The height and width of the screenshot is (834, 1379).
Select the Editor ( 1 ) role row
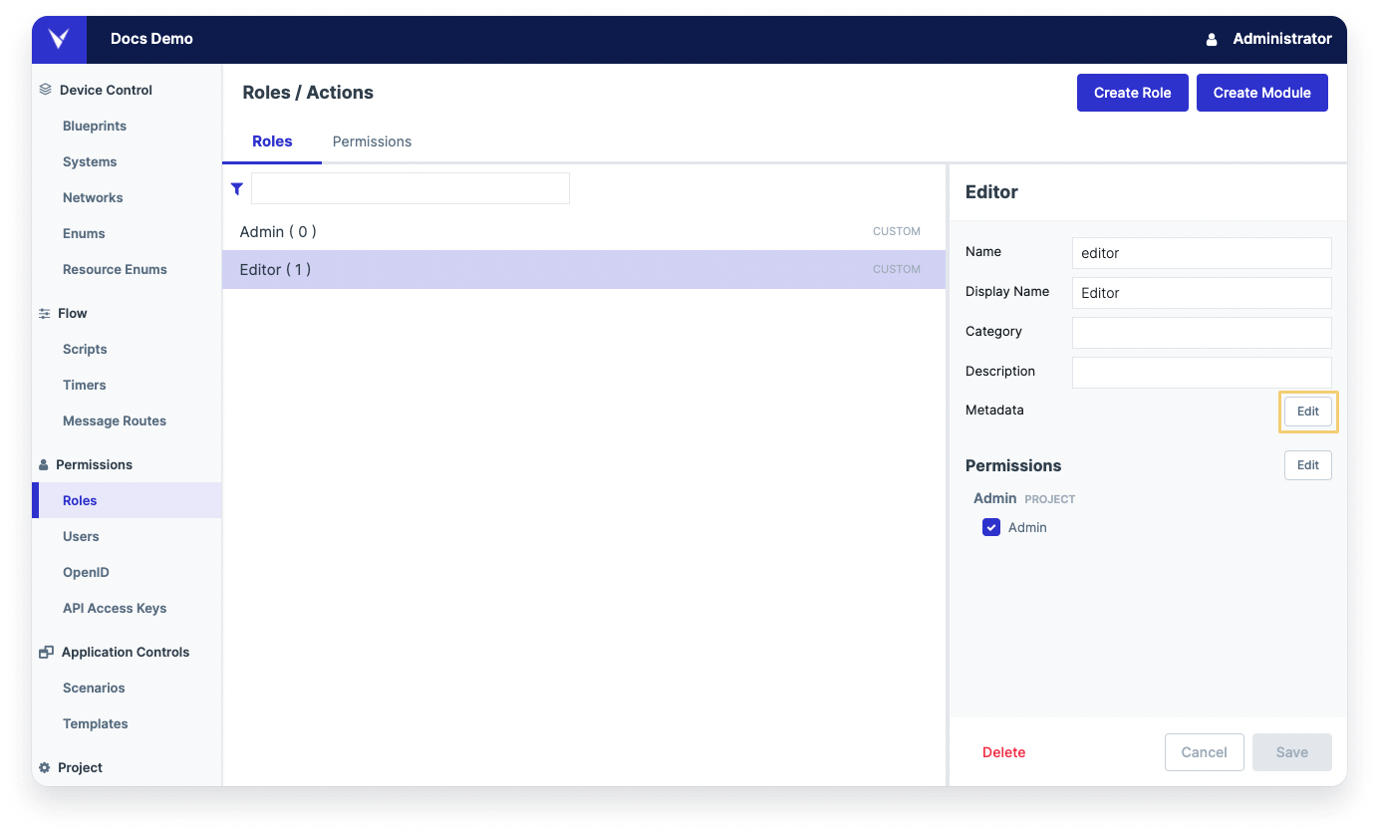[584, 269]
